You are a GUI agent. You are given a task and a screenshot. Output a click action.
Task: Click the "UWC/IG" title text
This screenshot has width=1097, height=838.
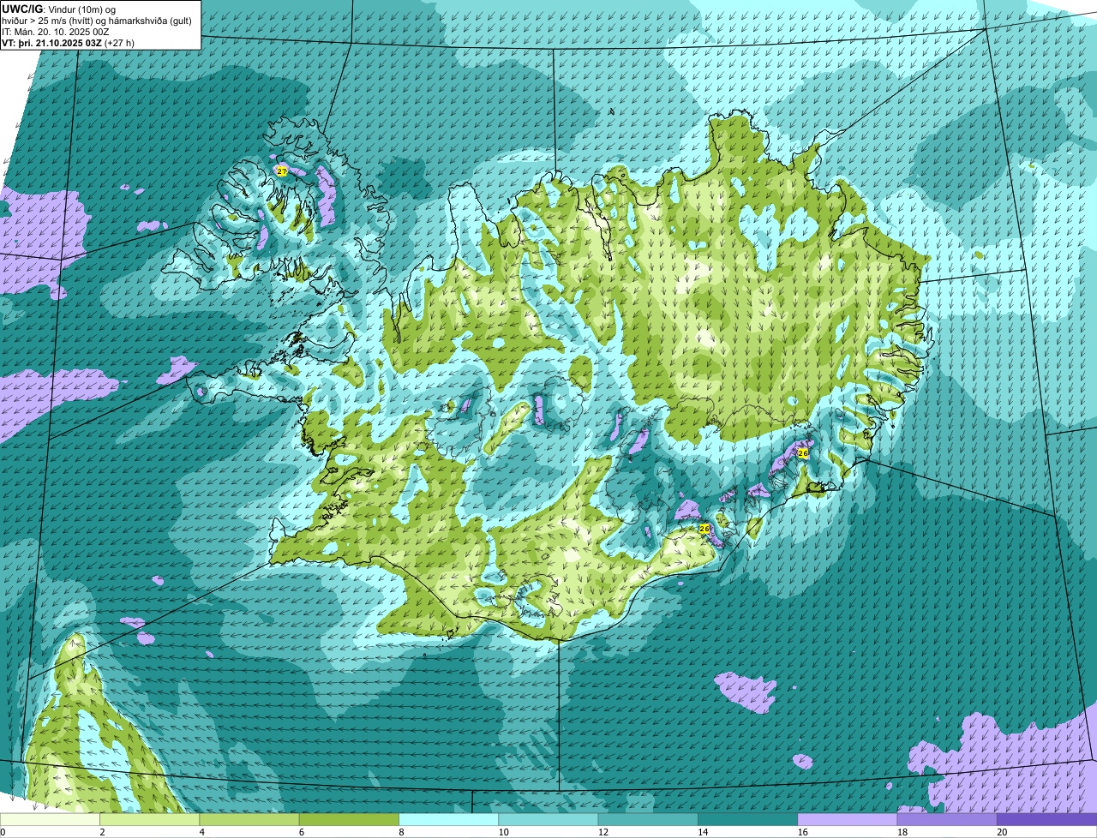tap(21, 9)
